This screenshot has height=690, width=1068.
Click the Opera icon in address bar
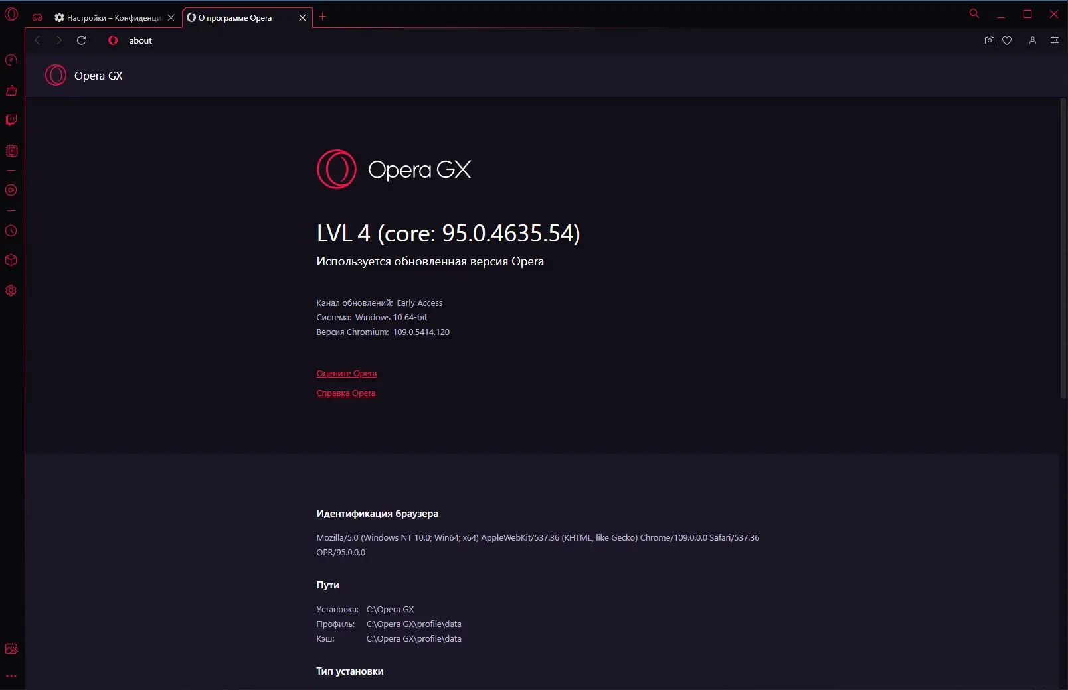point(113,40)
